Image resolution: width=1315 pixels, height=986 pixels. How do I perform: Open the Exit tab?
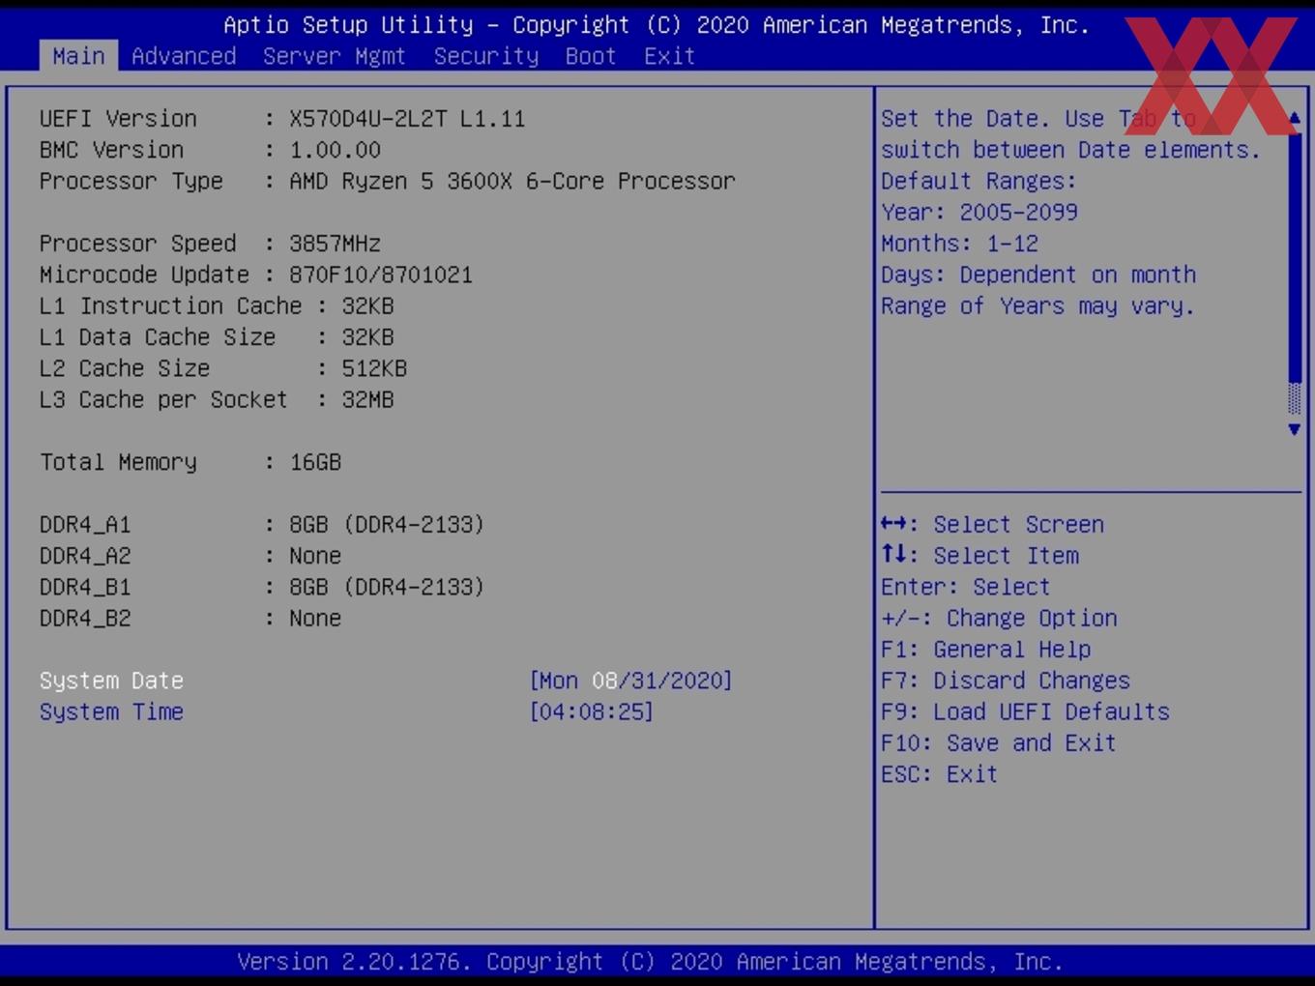coord(670,56)
